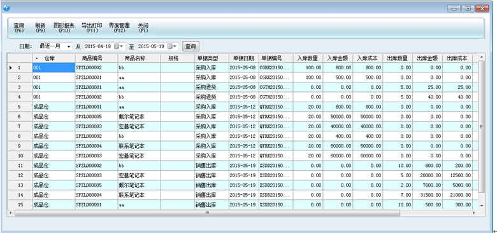The width and height of the screenshot is (497, 233).
Task: Select row 6 戴尔笔记本 name cell
Action: coord(139,117)
